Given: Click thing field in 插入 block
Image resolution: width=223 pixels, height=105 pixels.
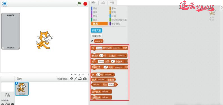Looking at the screenshot, I should [x=101, y=62].
